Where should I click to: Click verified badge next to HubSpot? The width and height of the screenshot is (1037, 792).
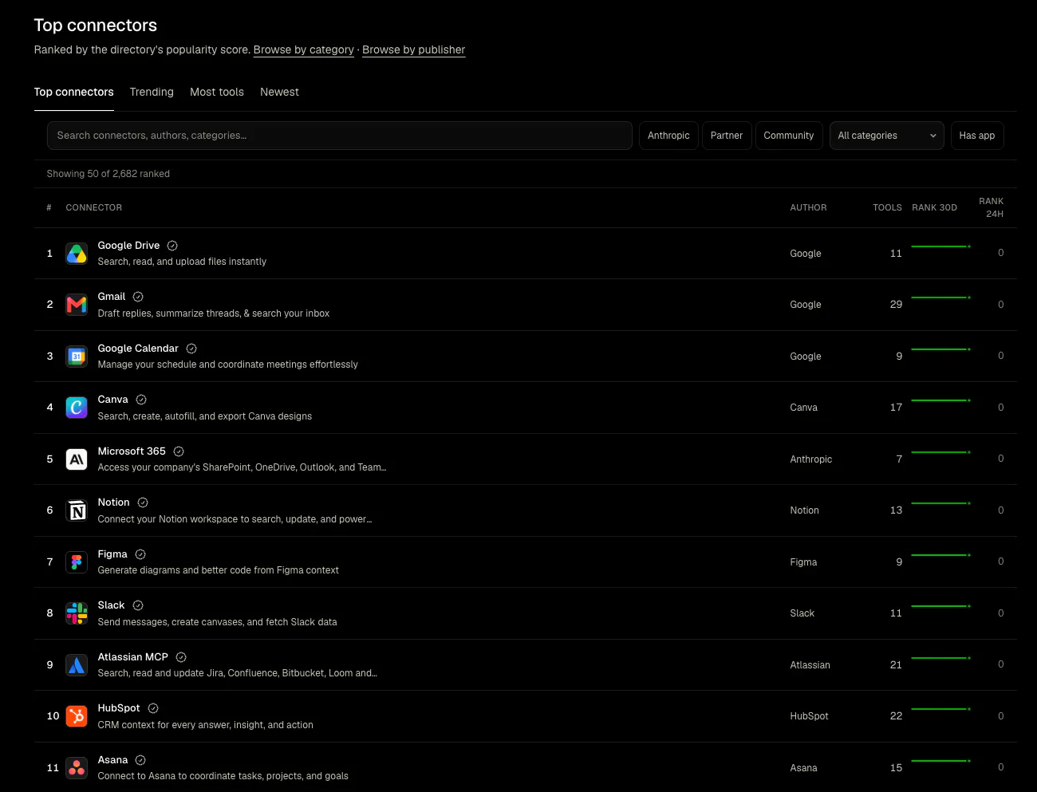[153, 708]
